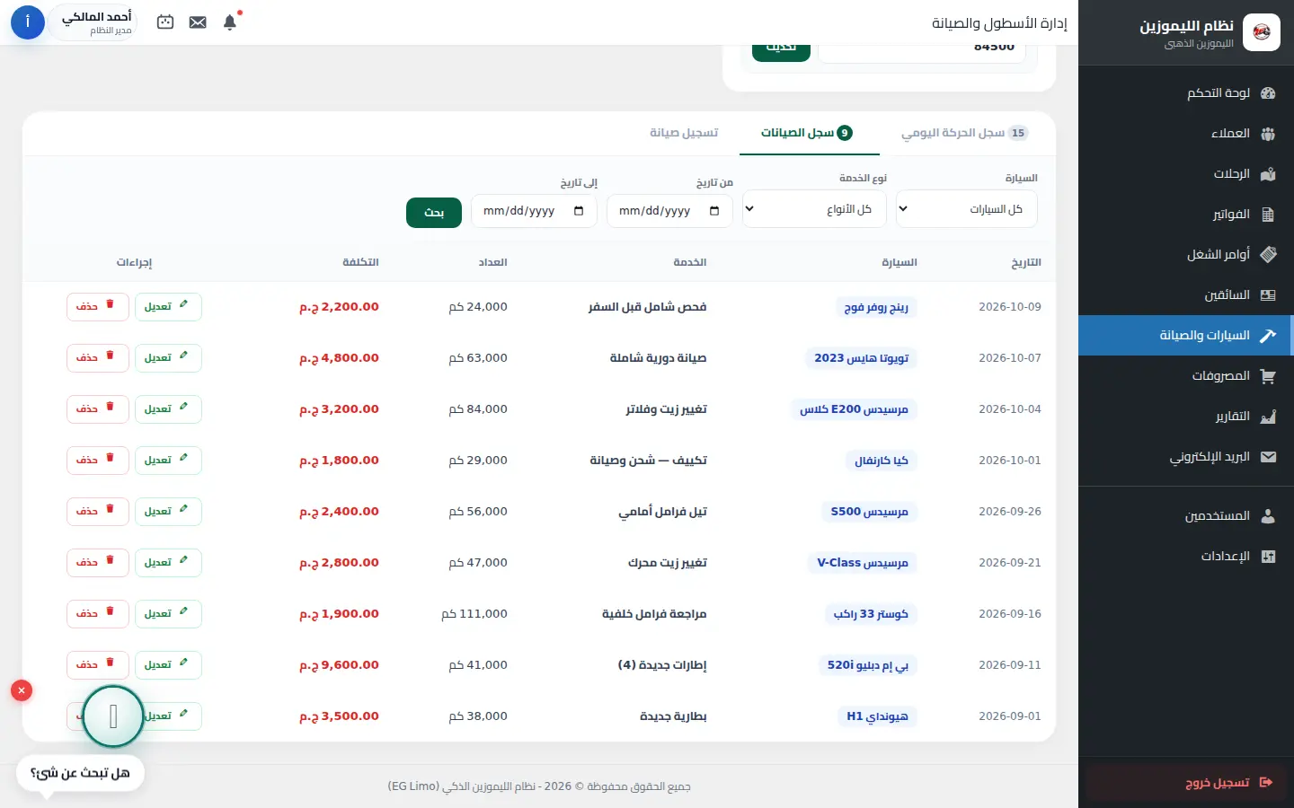1294x808 pixels.
Task: Open the users (المستخدمين) sidebar icon
Action: pos(1268,516)
